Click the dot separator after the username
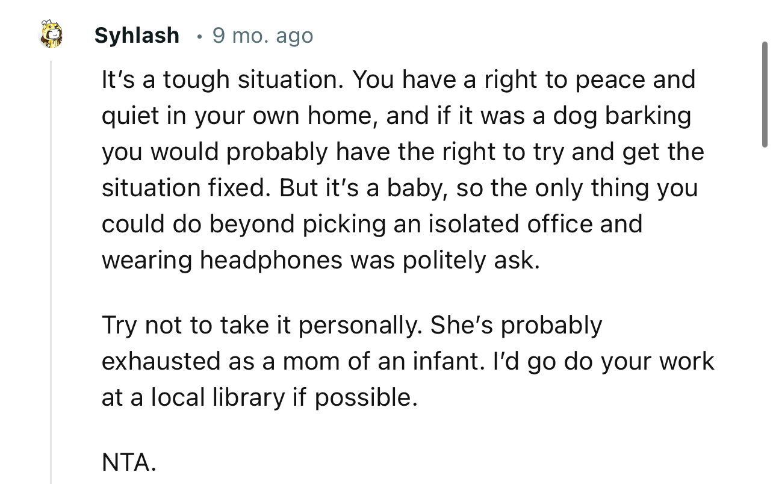Viewport: 773px width, 484px height. pyautogui.click(x=199, y=36)
